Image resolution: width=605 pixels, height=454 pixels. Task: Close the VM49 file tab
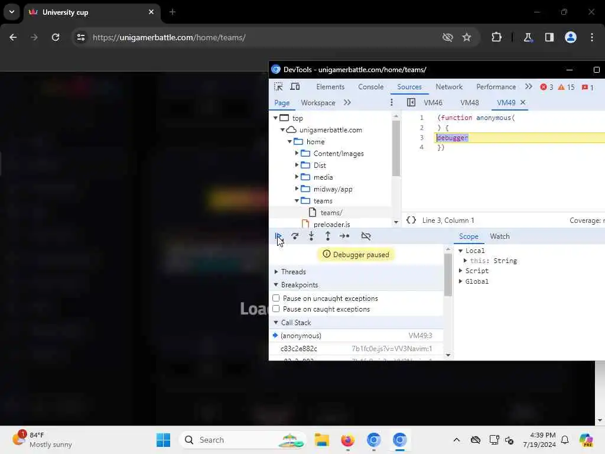(523, 102)
